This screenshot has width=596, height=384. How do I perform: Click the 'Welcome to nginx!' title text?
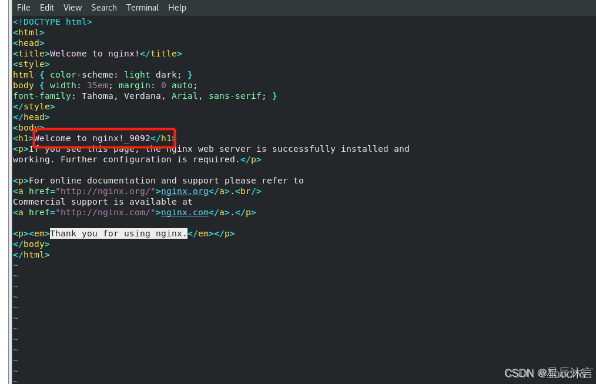point(95,54)
